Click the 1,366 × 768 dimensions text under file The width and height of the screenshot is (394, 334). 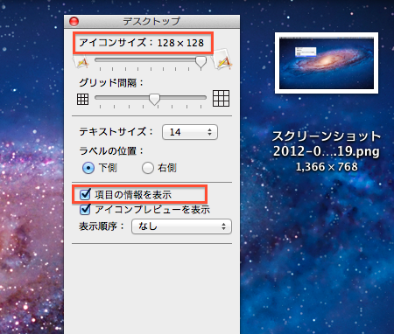point(327,167)
